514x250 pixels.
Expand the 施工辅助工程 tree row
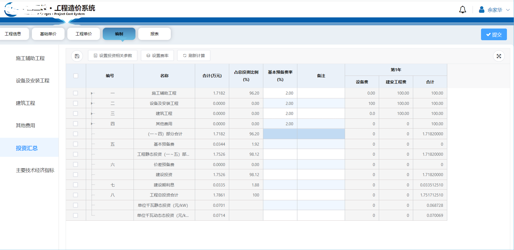click(92, 93)
